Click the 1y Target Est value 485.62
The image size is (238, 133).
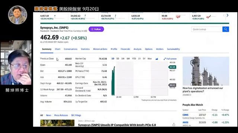[x=103, y=102]
